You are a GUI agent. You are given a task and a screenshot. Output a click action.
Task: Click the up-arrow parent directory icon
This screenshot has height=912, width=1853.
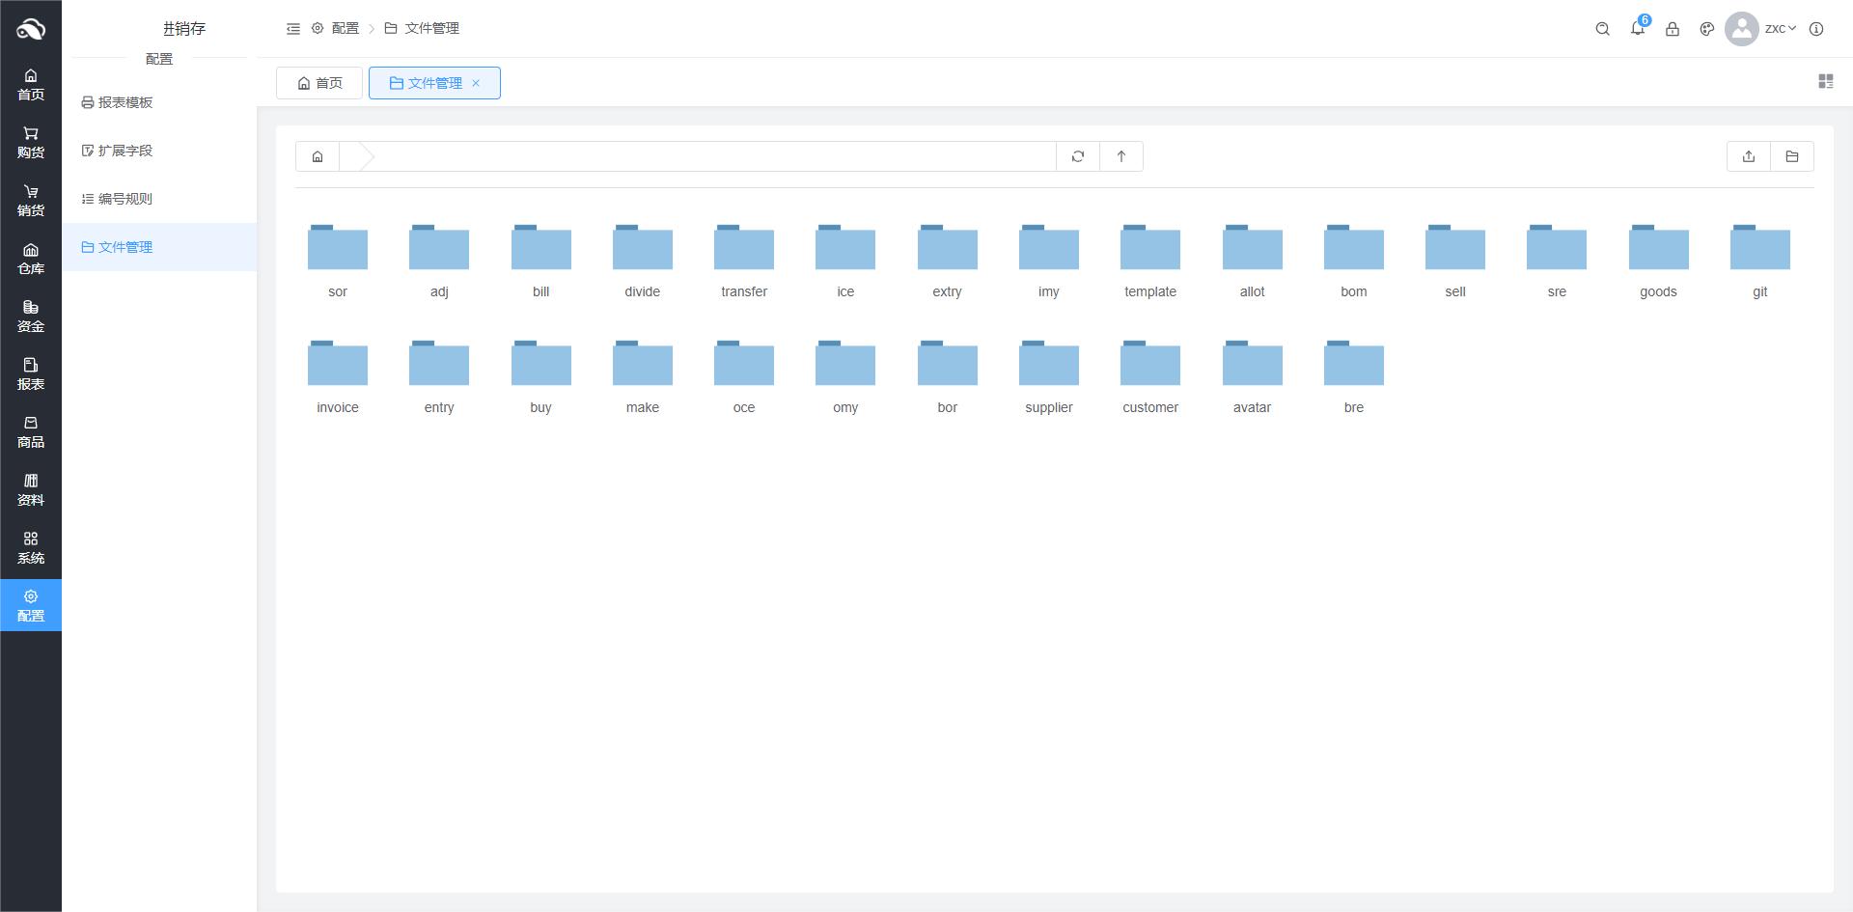1121,156
